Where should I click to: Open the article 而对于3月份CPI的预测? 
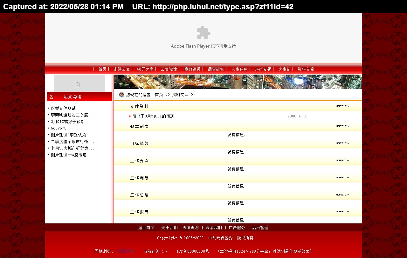coord(153,116)
